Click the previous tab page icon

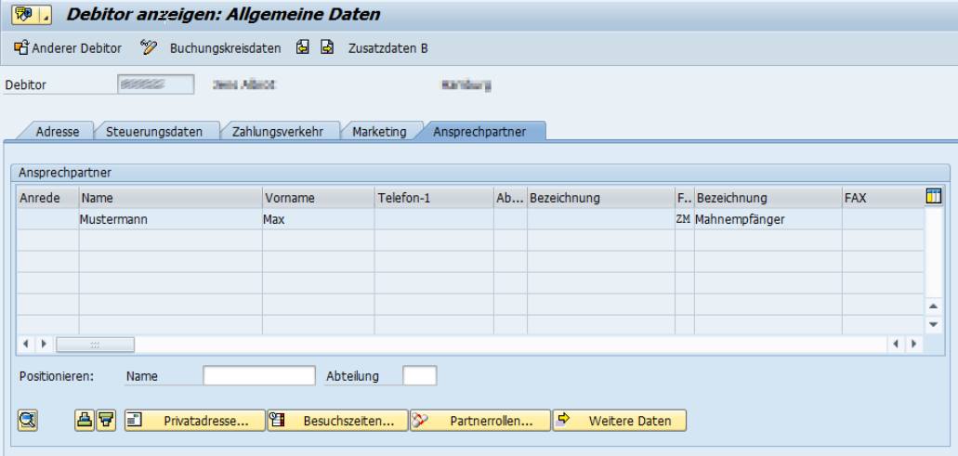(x=302, y=48)
